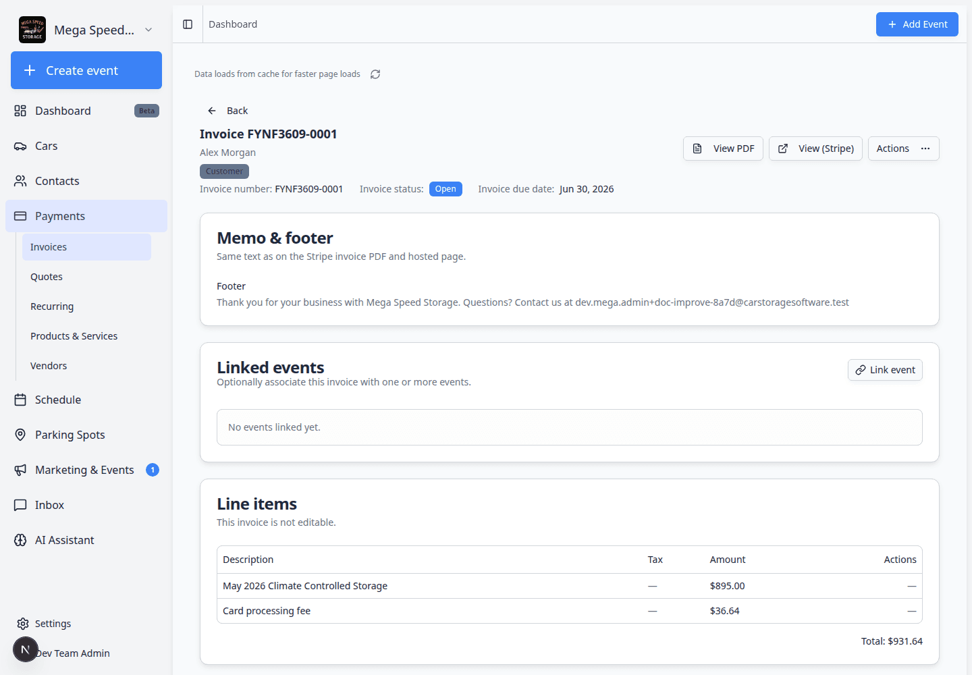Select the Recurring submenu item

tap(86, 306)
